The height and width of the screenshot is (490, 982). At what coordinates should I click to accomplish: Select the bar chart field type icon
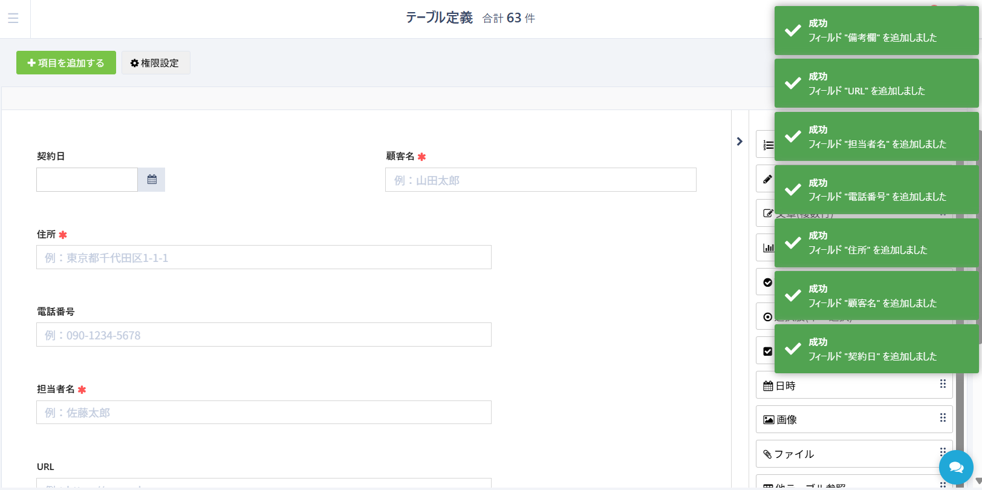(x=768, y=247)
